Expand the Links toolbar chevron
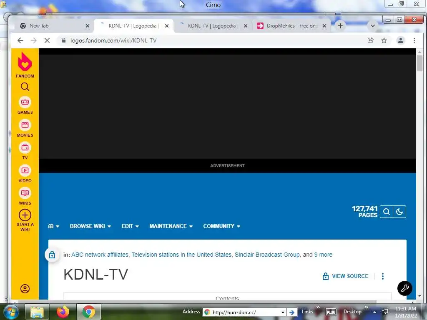 [318, 307]
